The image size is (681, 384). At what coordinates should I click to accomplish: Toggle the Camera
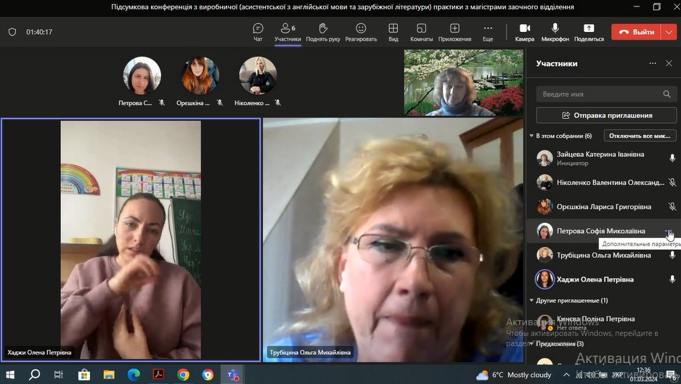point(525,32)
